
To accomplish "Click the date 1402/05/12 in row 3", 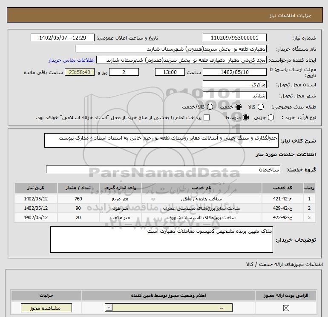I will pyautogui.click(x=36, y=217).
